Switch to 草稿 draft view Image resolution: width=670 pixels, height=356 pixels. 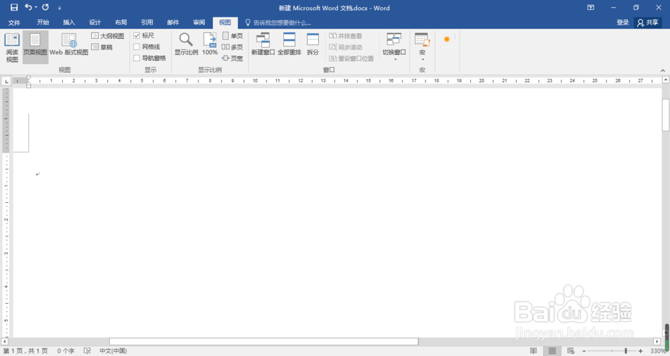[x=102, y=47]
